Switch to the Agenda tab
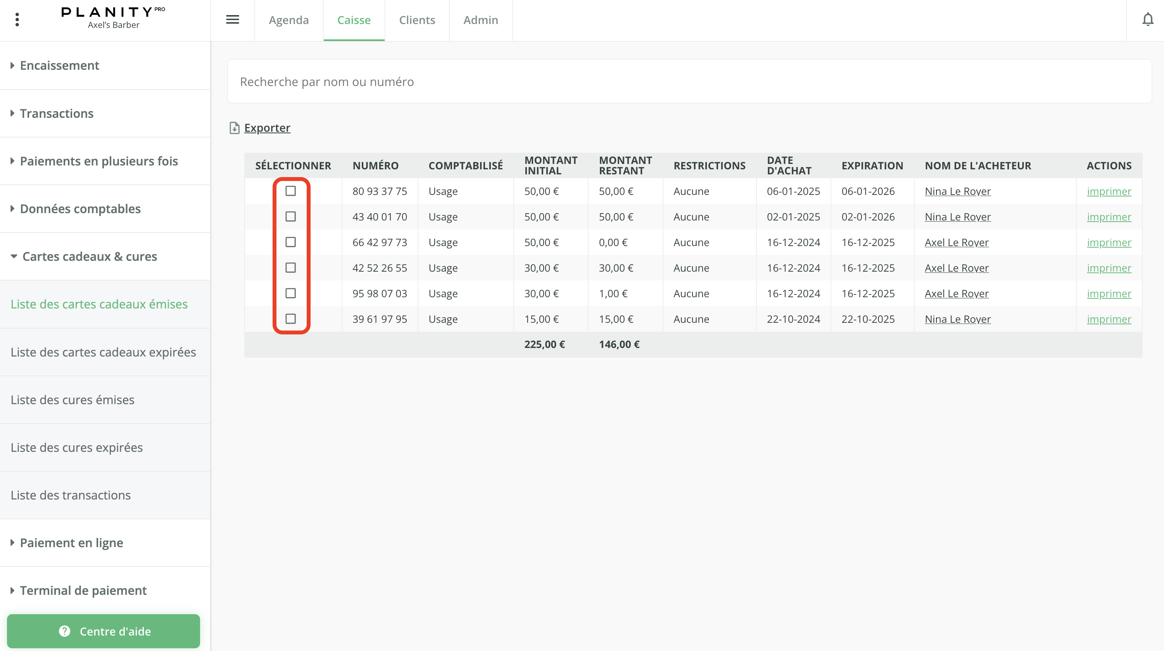 click(x=289, y=20)
